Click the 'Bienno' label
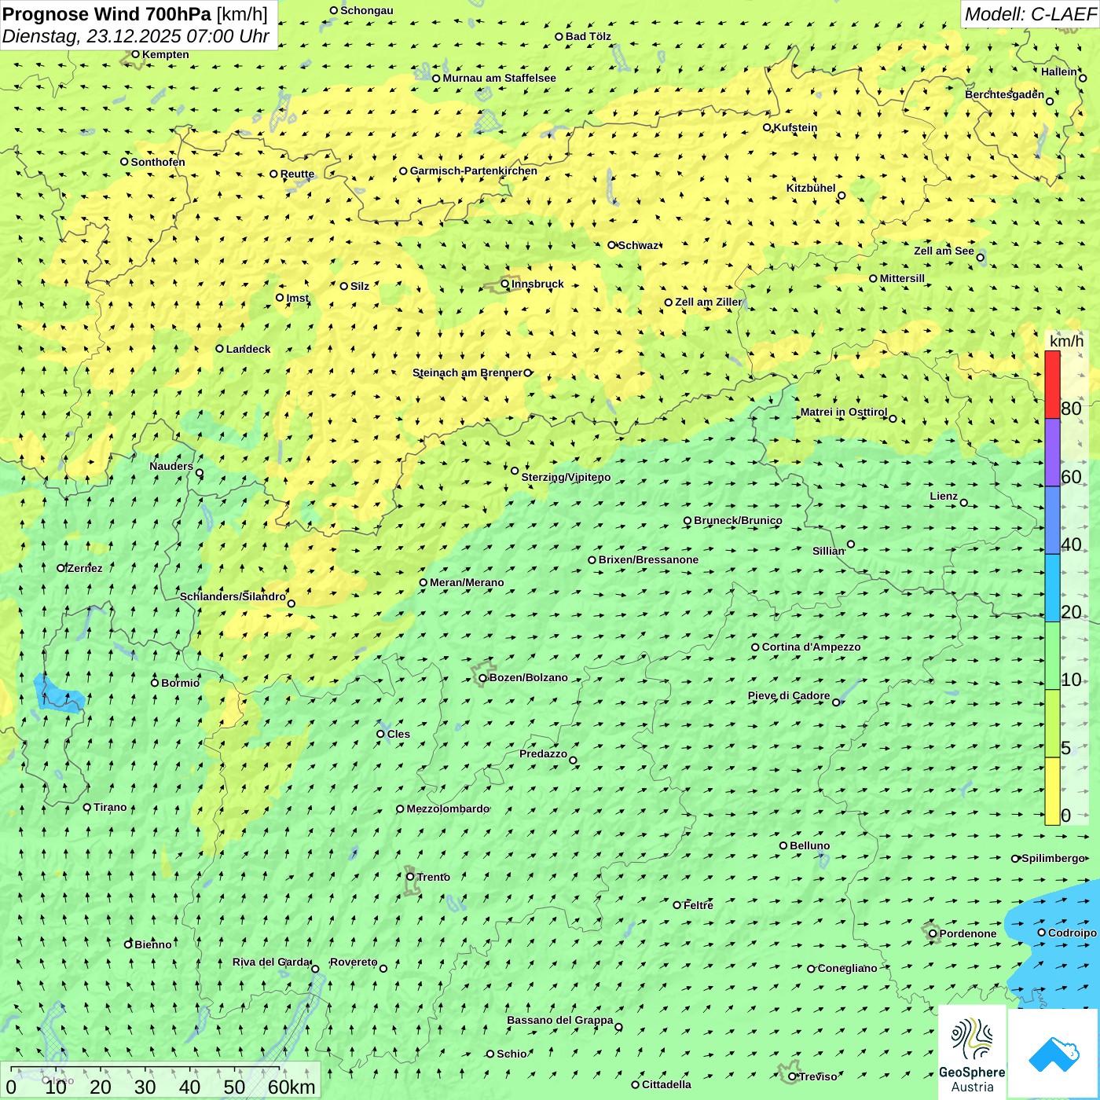Viewport: 1100px width, 1100px height. click(152, 945)
